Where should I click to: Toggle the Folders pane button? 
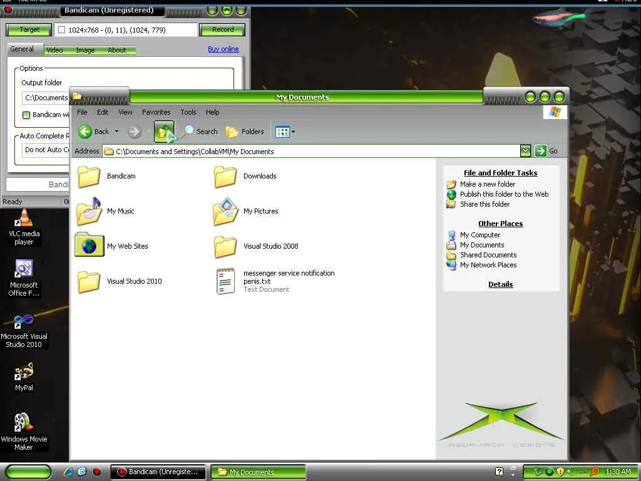[x=245, y=132]
